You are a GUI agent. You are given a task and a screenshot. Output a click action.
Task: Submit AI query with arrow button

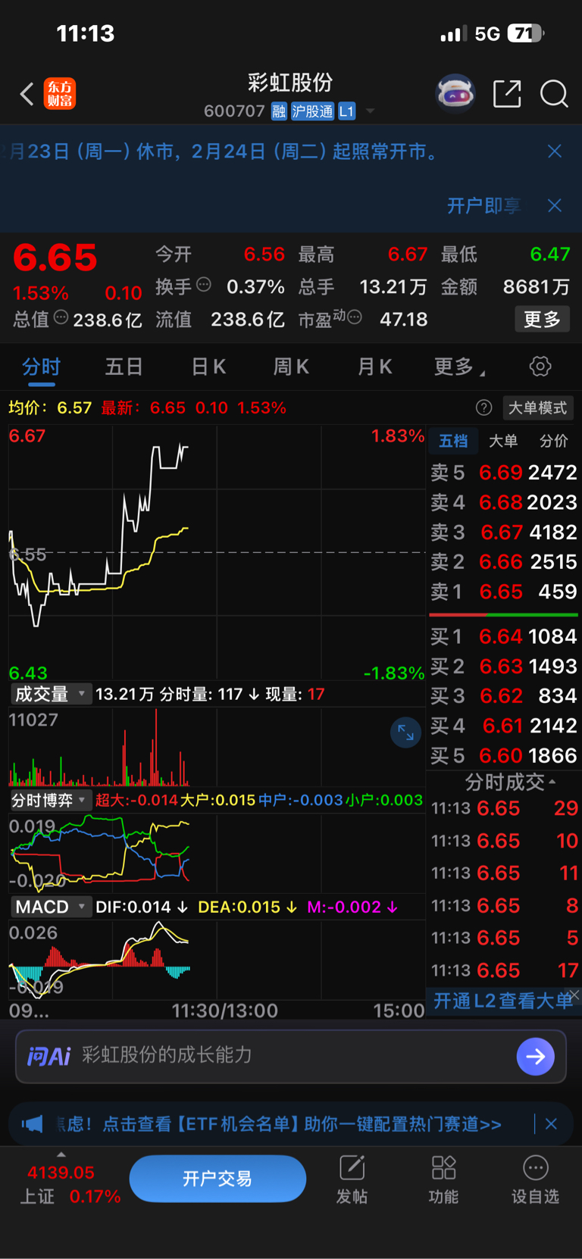(536, 1056)
